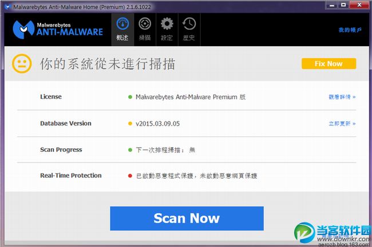Minimize the Malwarebytes window

click(332, 5)
